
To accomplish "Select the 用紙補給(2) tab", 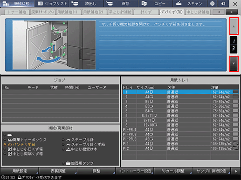I will [95, 12].
